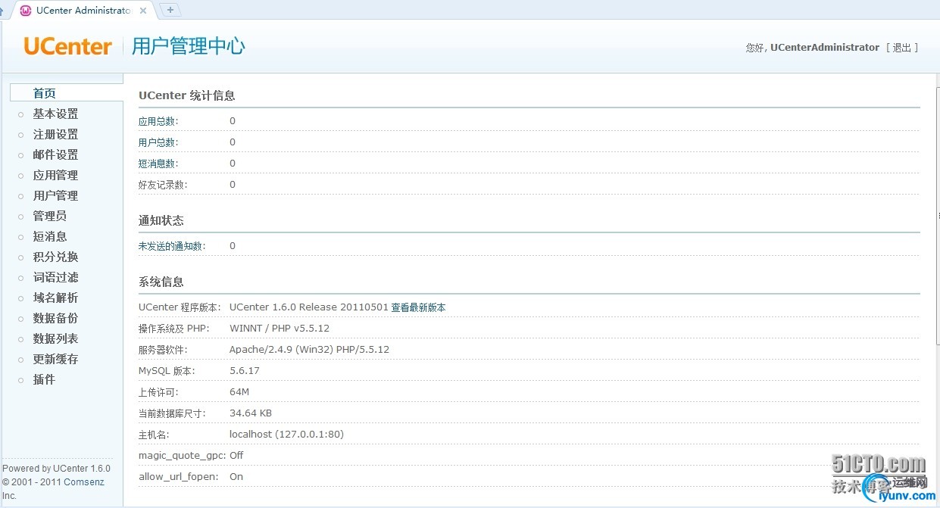Click the UCenter Administrator tab favicon
This screenshot has width=940, height=508.
click(26, 11)
